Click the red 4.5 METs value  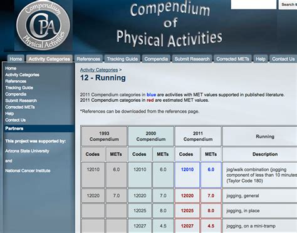point(211,226)
